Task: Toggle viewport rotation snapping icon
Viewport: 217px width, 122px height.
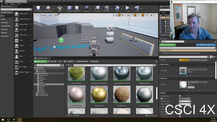Action: click(x=135, y=15)
